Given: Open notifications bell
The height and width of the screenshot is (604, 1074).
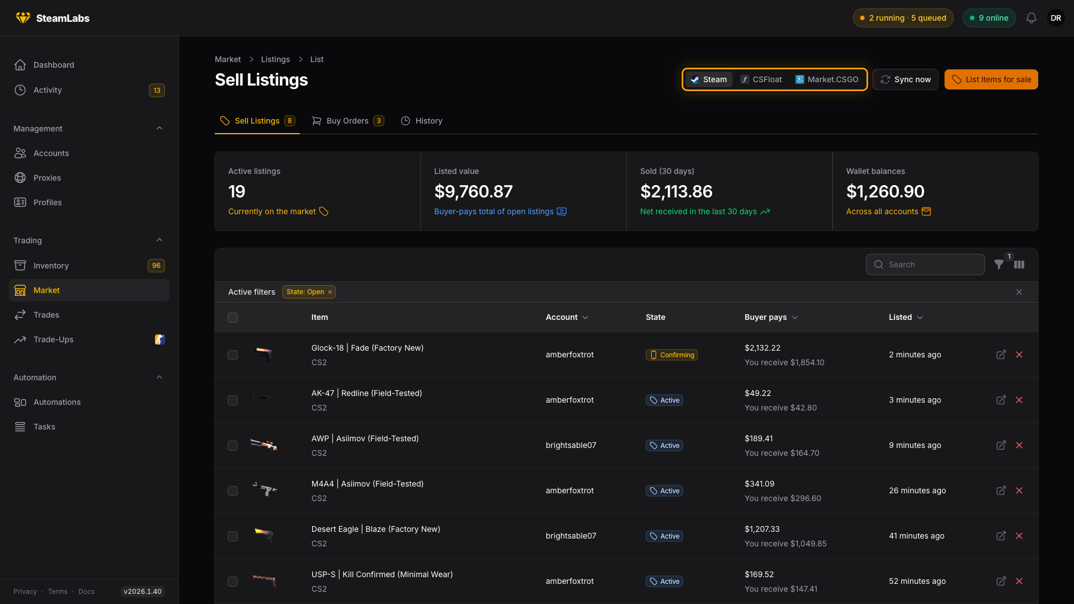Looking at the screenshot, I should click(1031, 18).
